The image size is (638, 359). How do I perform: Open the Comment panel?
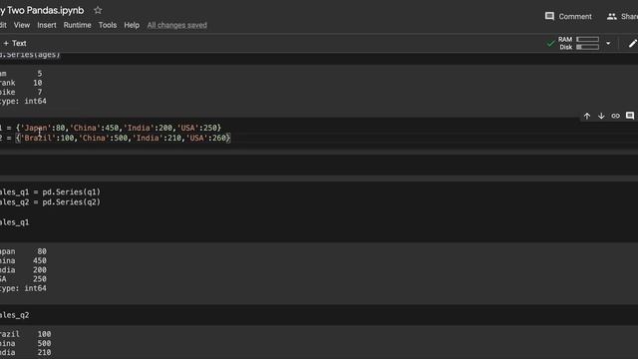pyautogui.click(x=568, y=16)
